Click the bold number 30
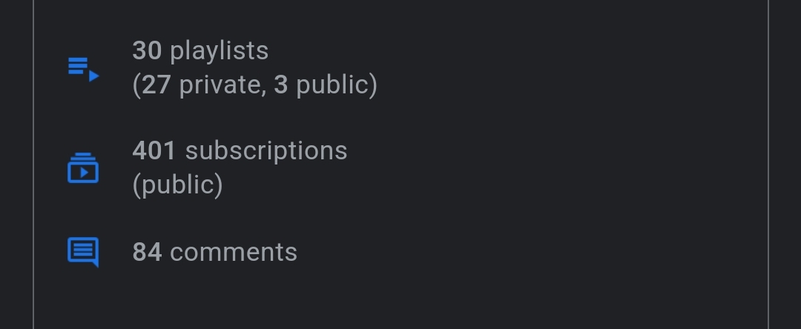This screenshot has width=801, height=329. (147, 51)
